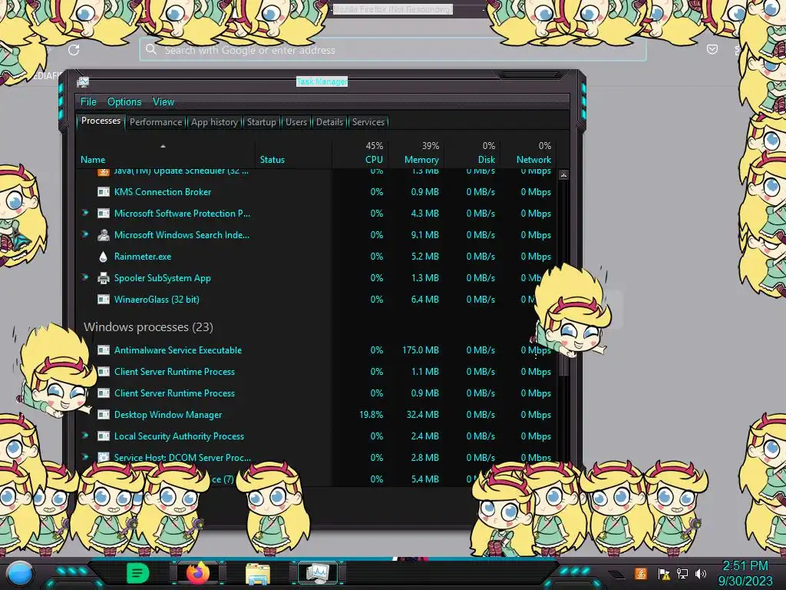786x590 pixels.
Task: Expand Microsoft Windows Search Indexer row
Action: [85, 234]
